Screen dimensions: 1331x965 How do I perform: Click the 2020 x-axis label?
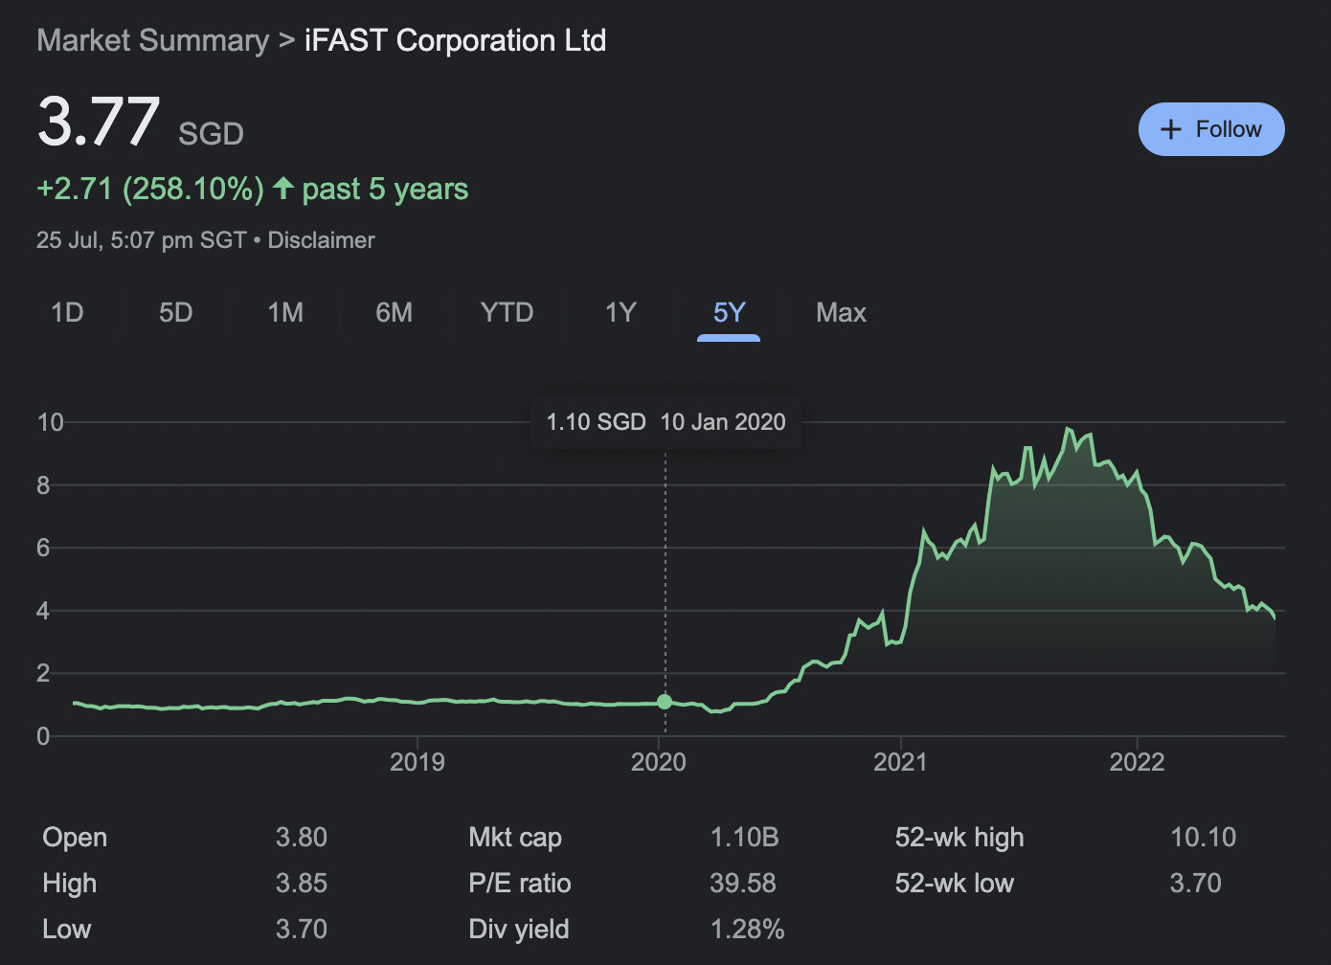pos(659,762)
